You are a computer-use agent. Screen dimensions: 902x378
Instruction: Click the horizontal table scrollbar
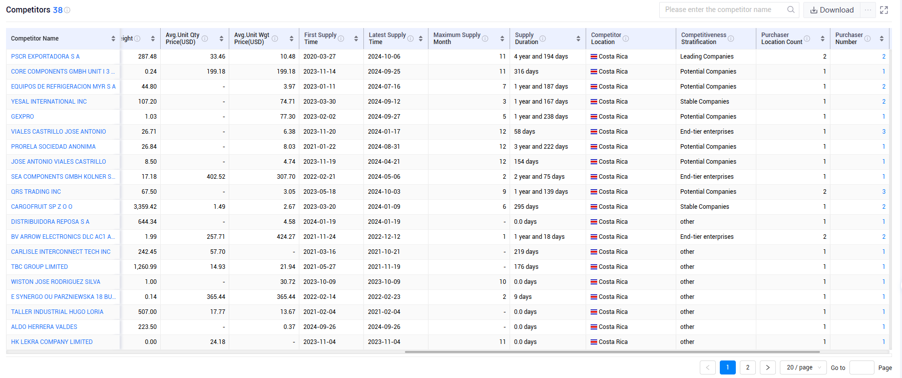point(612,352)
